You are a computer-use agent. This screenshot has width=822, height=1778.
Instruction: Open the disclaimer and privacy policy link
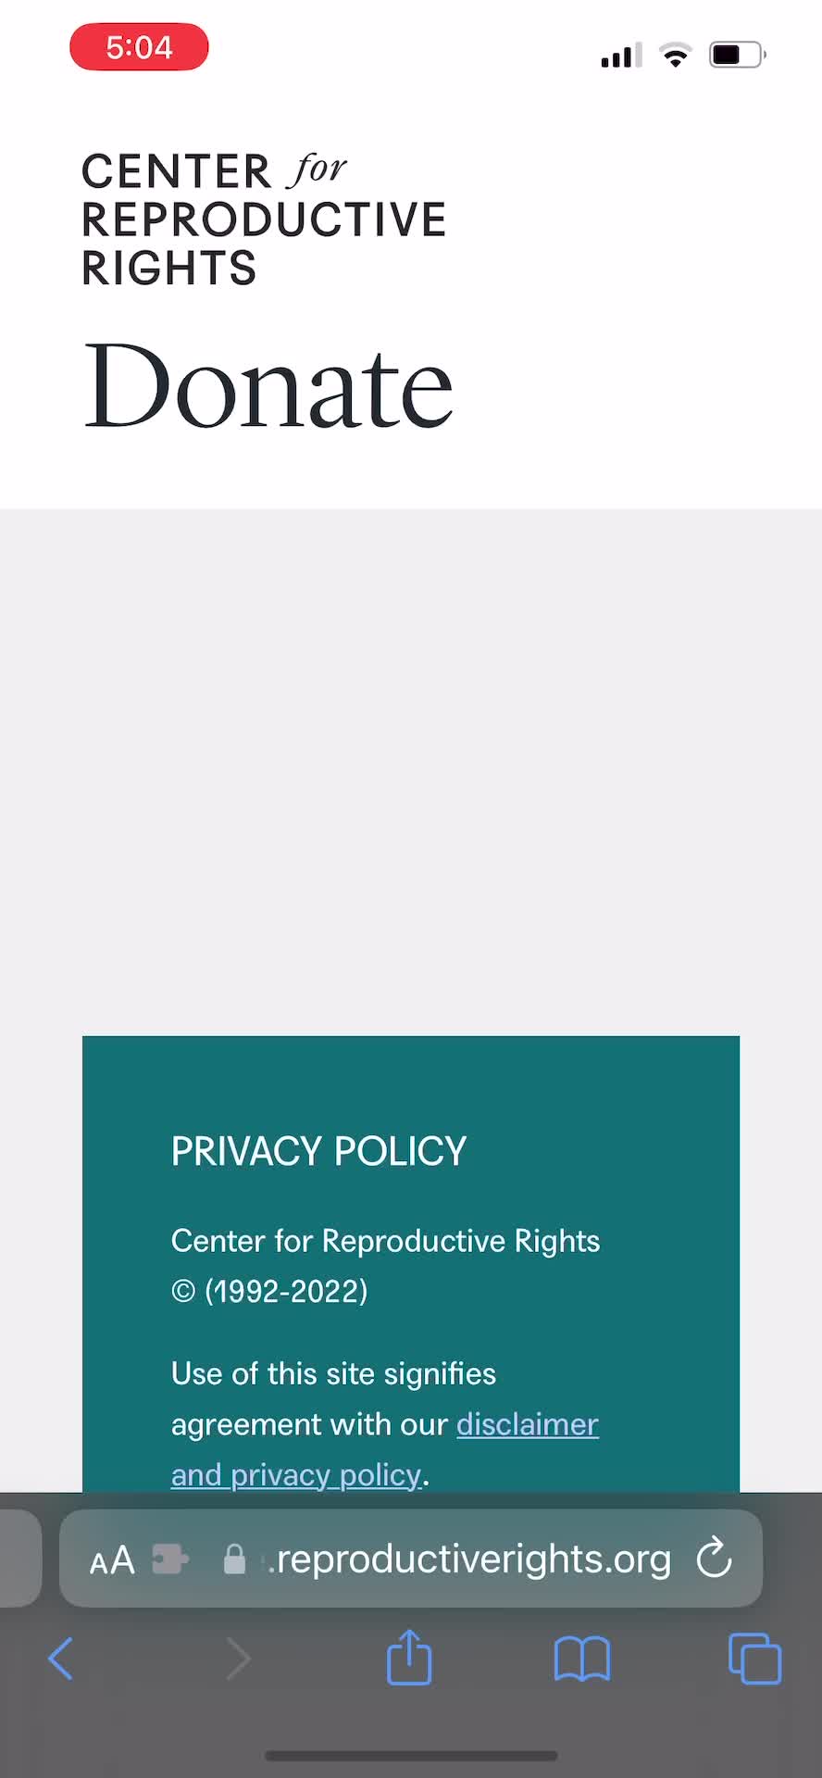tap(527, 1424)
